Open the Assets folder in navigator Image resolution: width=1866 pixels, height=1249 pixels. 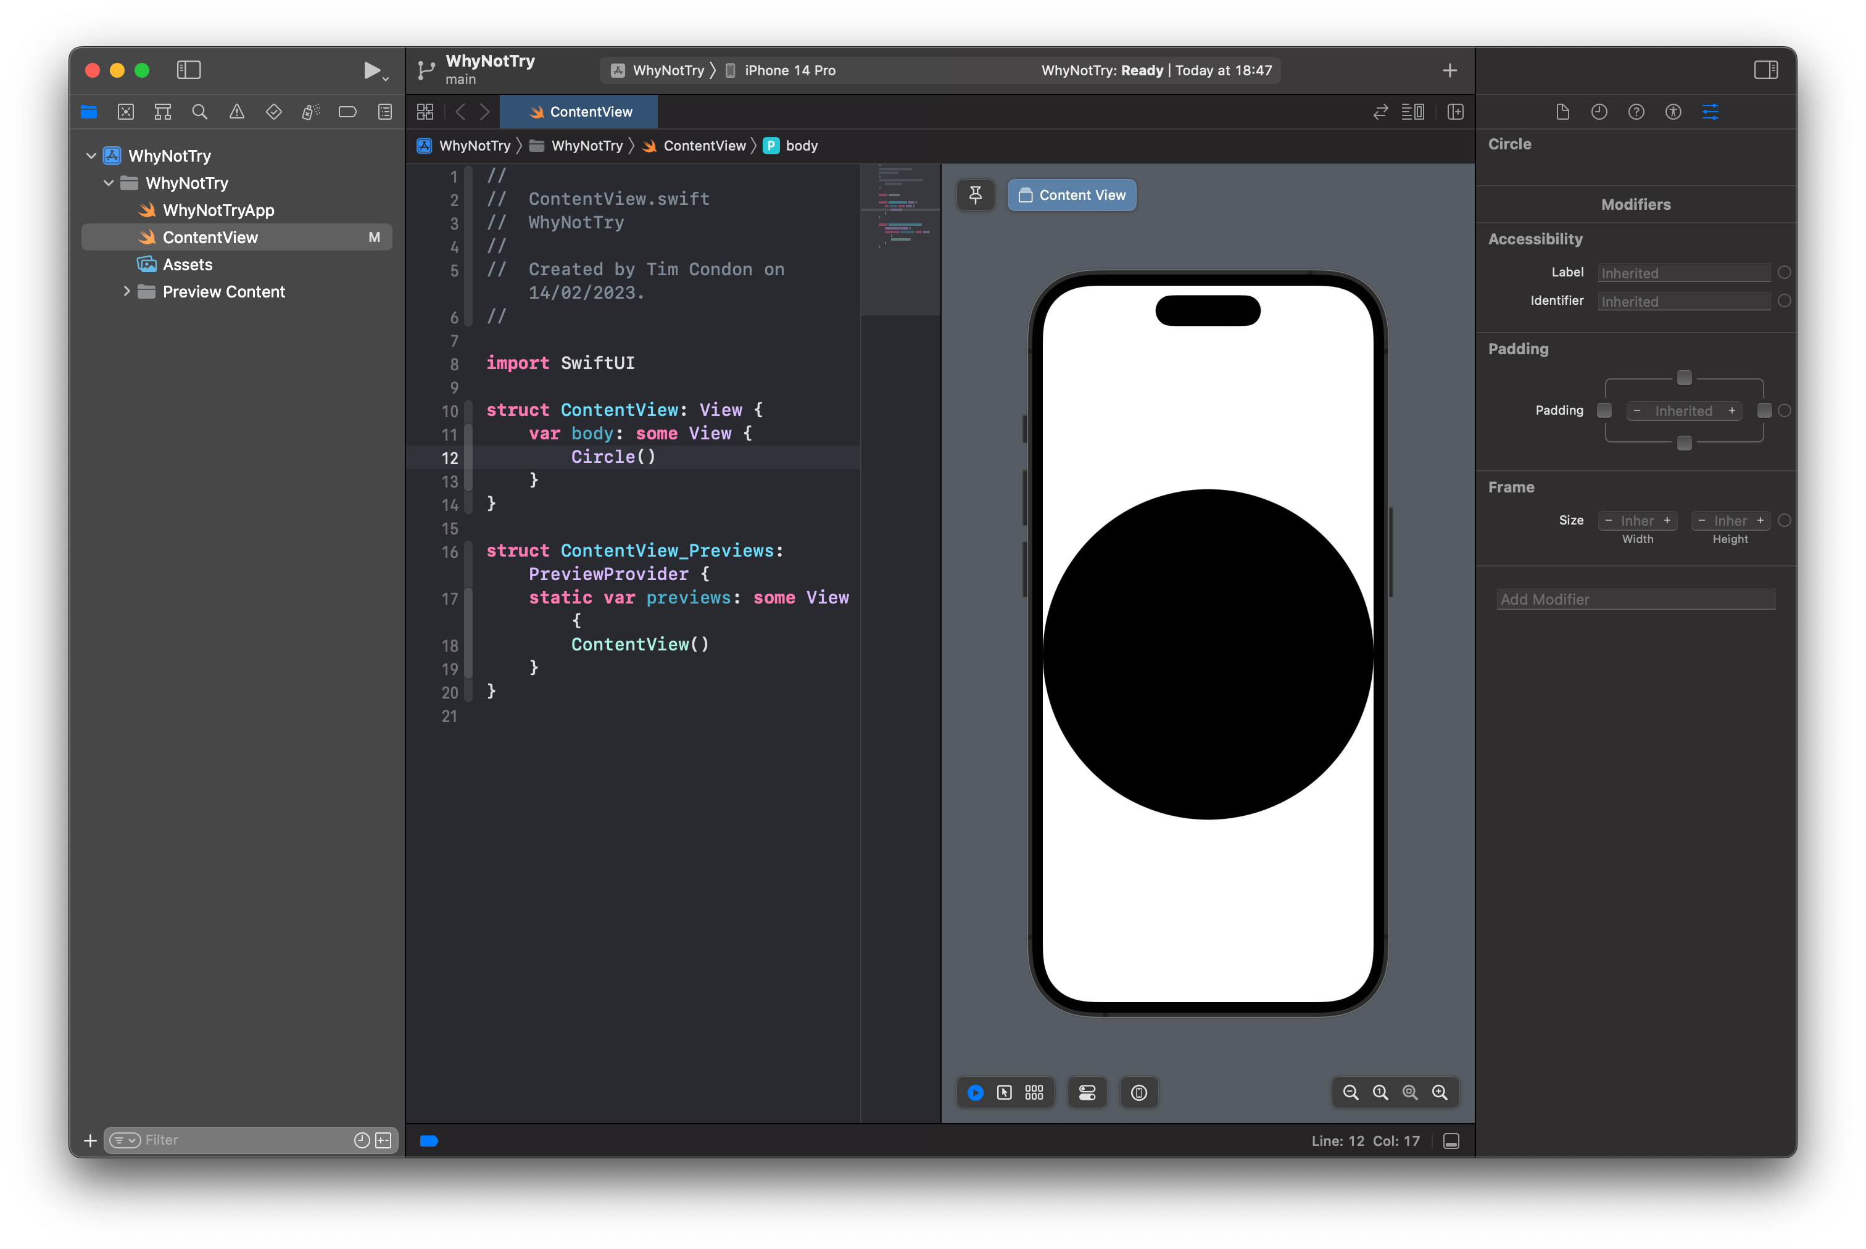point(188,263)
